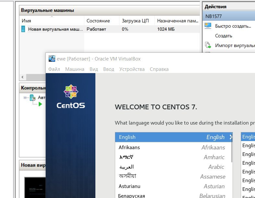Viewport: 255px width, 198px height.
Task: Click the green play arrow under checkpoint
Action: (x=40, y=104)
